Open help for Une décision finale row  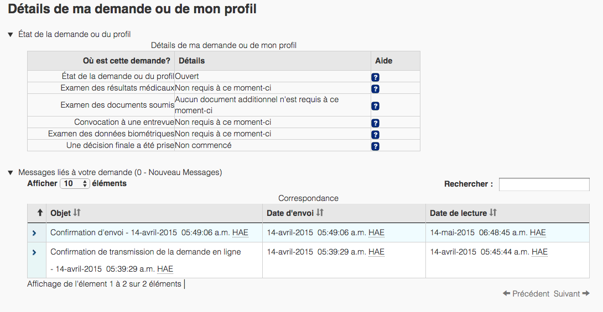375,146
